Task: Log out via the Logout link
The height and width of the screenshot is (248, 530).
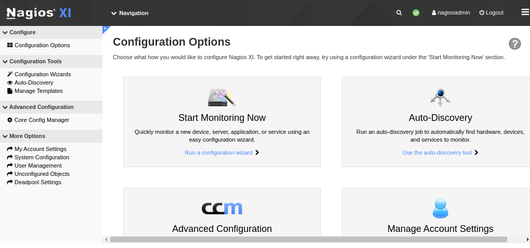Action: pos(491,13)
